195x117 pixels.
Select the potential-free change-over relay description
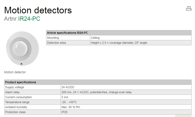(x=96, y=92)
